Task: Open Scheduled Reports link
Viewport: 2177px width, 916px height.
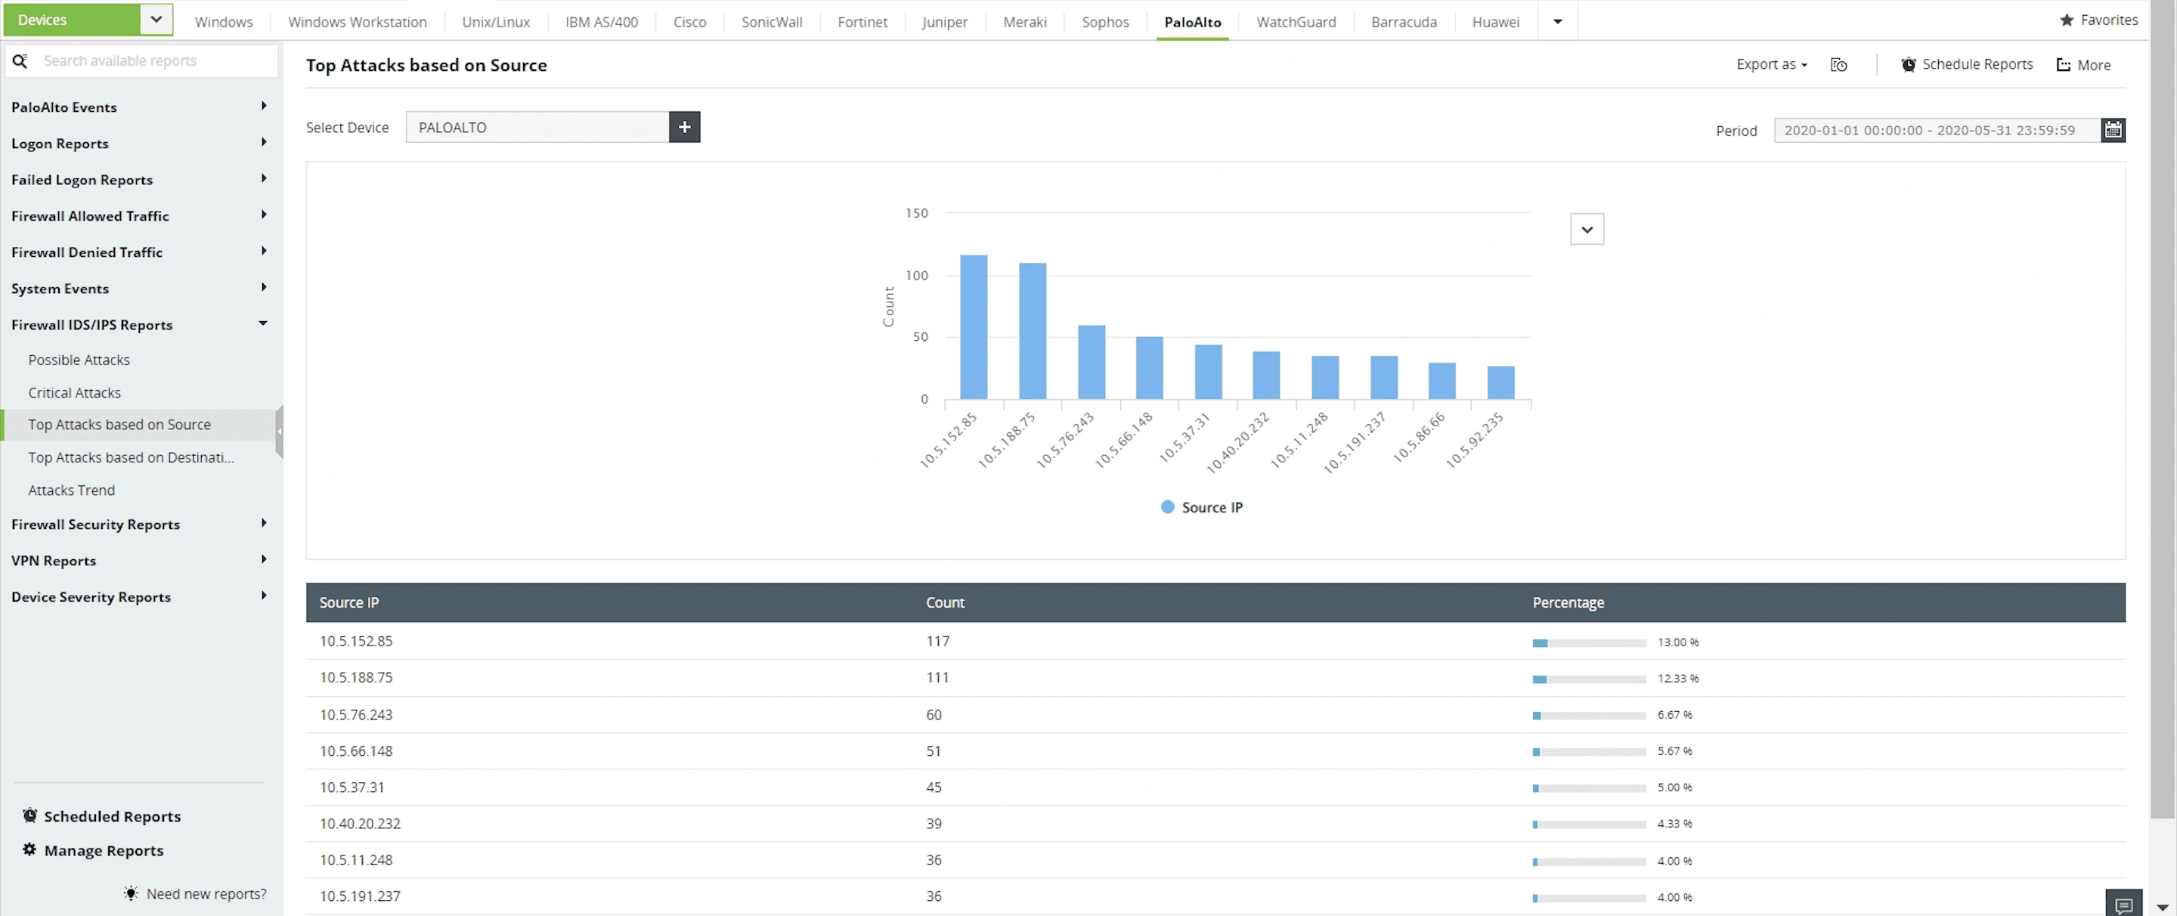Action: (112, 816)
